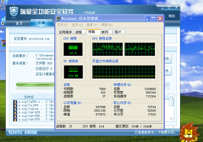Click the lion mascot desktop assistant
Image resolution: width=203 pixels, height=142 pixels.
tap(189, 132)
